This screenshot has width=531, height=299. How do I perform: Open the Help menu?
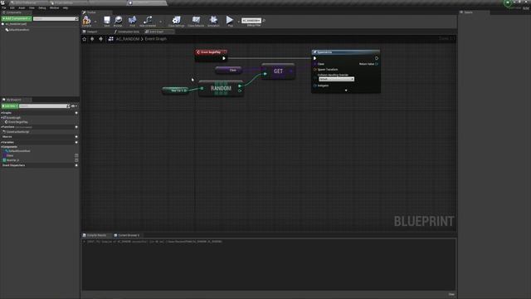point(66,7)
